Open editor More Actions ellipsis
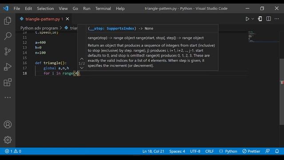The width and height of the screenshot is (284, 160). [x=276, y=19]
